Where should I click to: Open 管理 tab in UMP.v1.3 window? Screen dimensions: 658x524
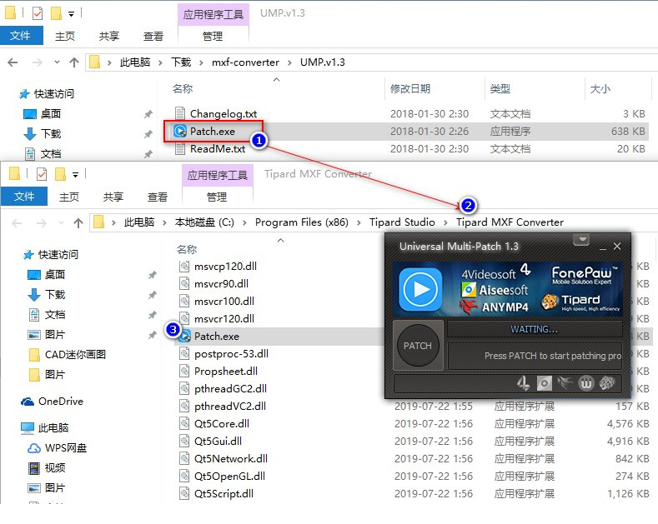coord(213,37)
